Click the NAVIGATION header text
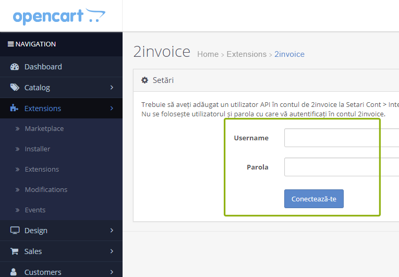 pos(35,44)
